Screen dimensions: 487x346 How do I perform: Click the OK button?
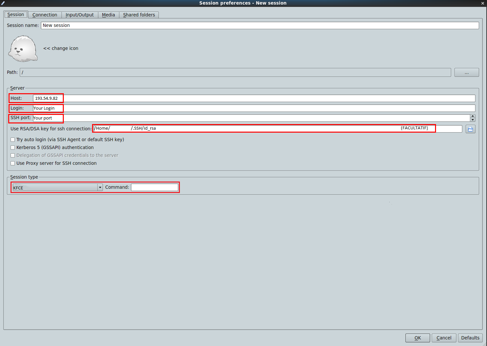pos(418,338)
